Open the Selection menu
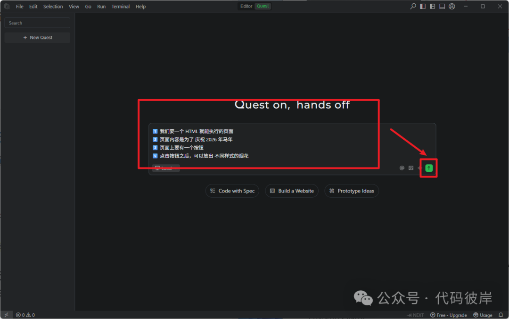Image resolution: width=509 pixels, height=319 pixels. coord(53,7)
